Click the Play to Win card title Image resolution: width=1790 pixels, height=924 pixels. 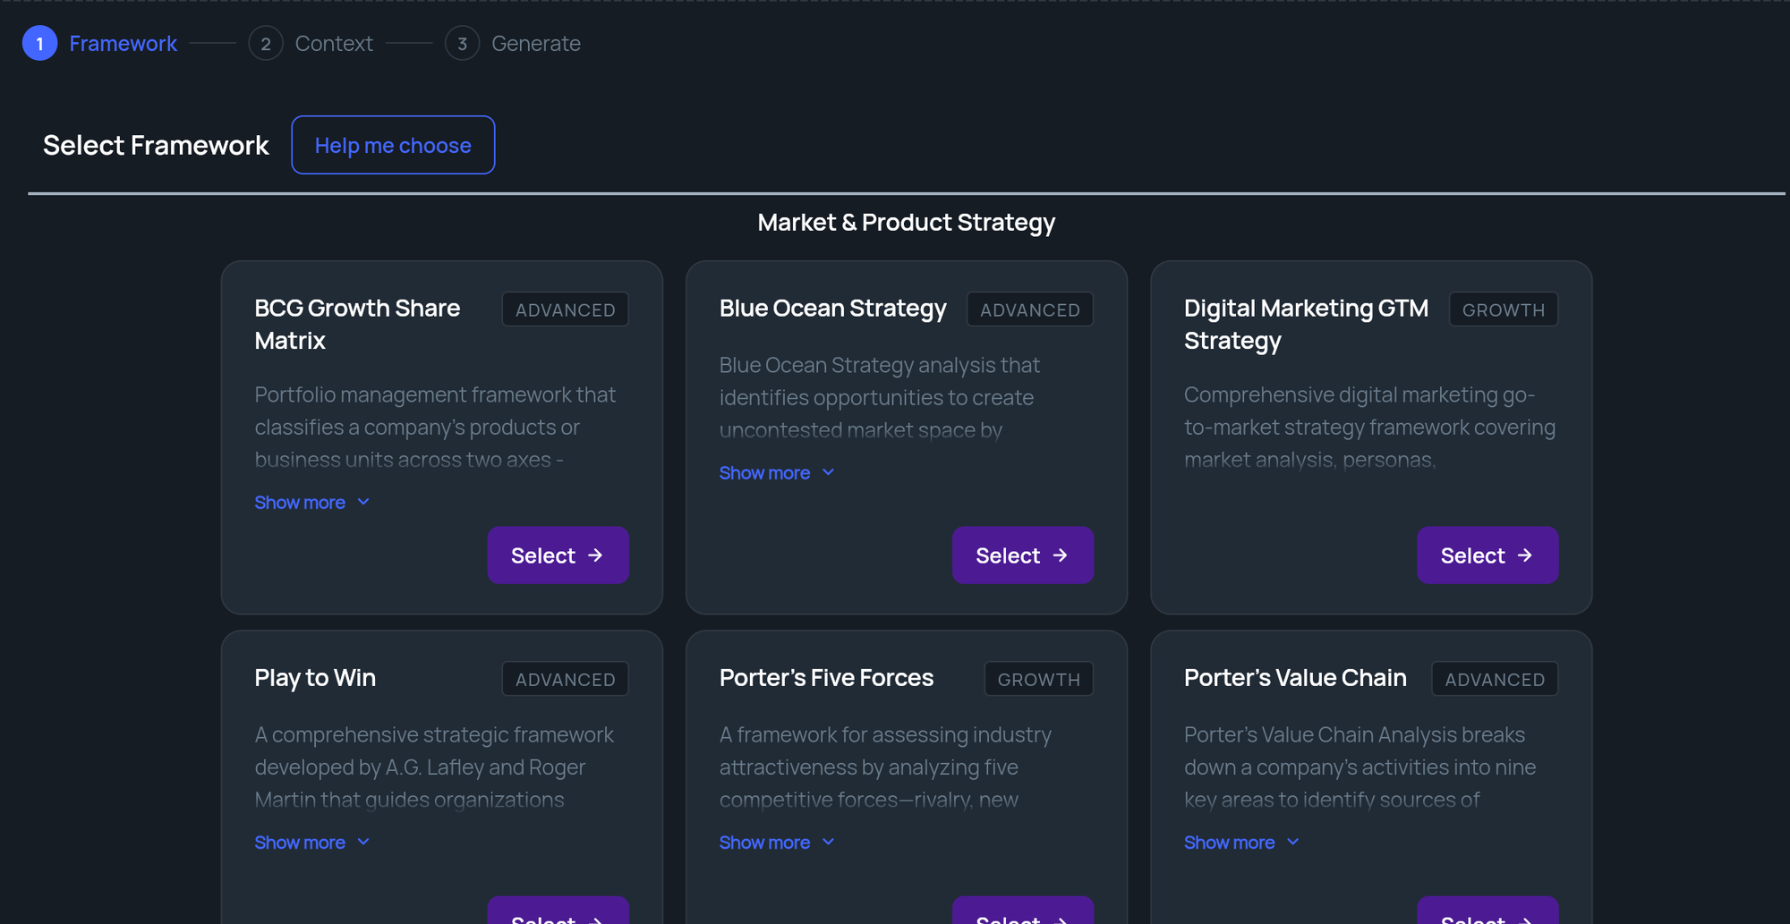315,678
